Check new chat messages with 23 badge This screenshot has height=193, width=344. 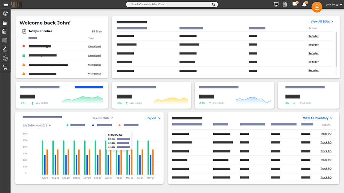point(295,4)
